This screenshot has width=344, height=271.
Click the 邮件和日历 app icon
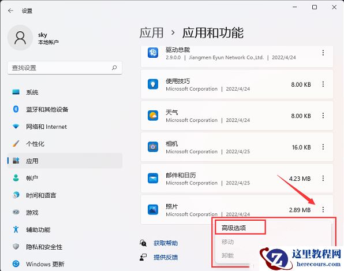153,178
